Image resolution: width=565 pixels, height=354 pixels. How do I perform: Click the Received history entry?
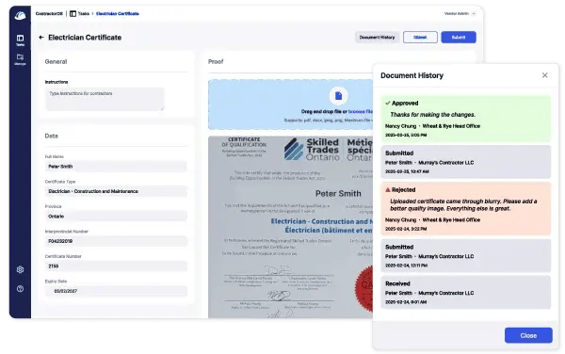point(466,292)
